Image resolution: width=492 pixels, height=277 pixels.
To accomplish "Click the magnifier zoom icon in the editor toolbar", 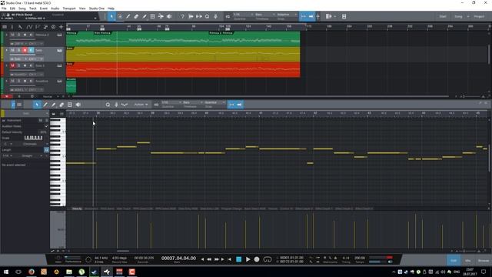I will (108, 105).
